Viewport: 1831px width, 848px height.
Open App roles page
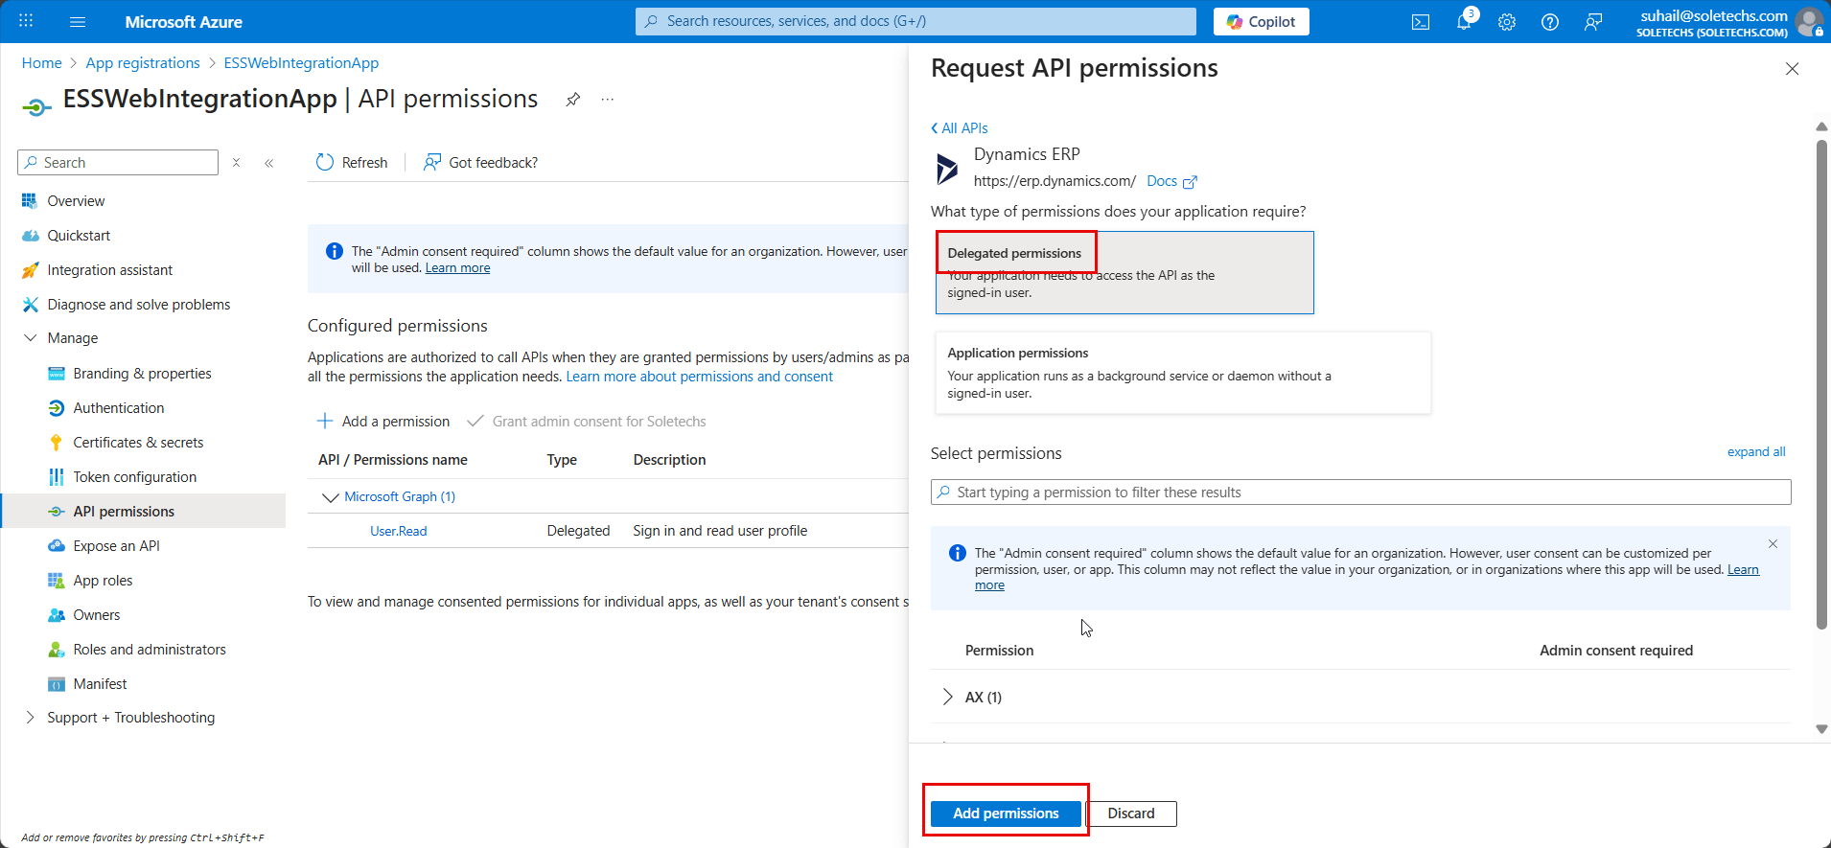pos(103,581)
